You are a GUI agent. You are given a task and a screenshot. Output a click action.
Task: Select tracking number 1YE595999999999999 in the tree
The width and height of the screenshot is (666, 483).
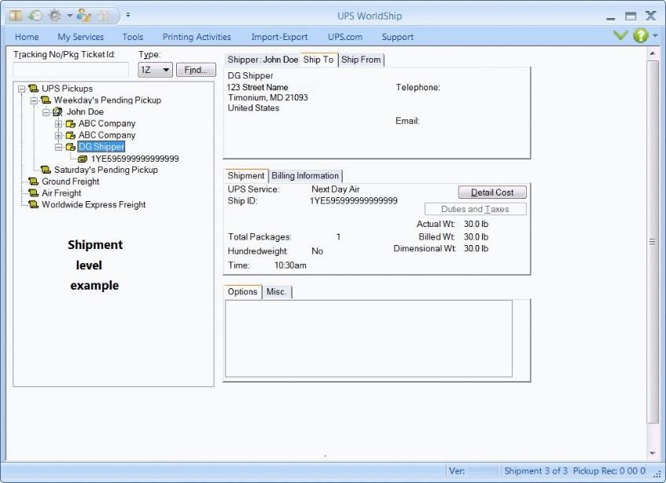click(135, 159)
